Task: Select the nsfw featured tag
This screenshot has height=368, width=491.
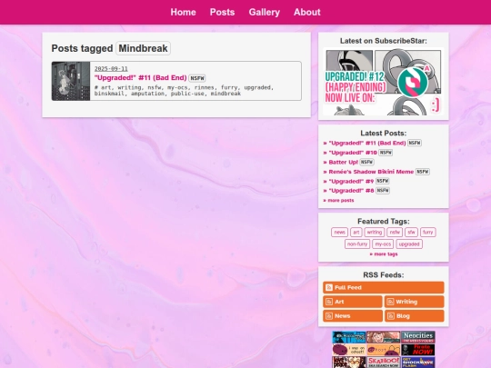Action: point(395,233)
